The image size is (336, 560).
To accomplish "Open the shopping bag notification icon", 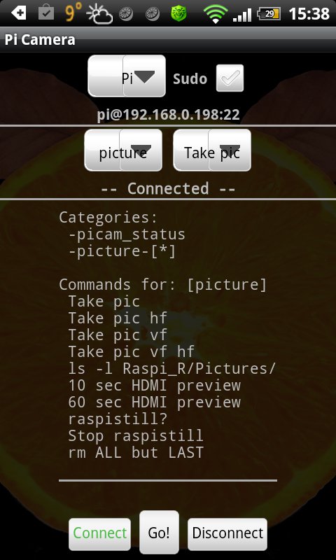I will click(x=46, y=13).
